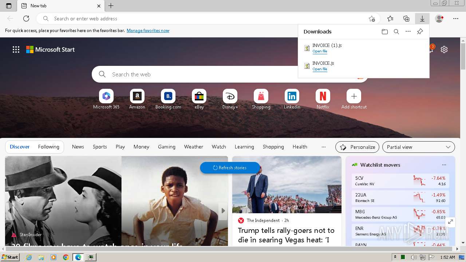Open Microsoft 365 shortcut

106,99
